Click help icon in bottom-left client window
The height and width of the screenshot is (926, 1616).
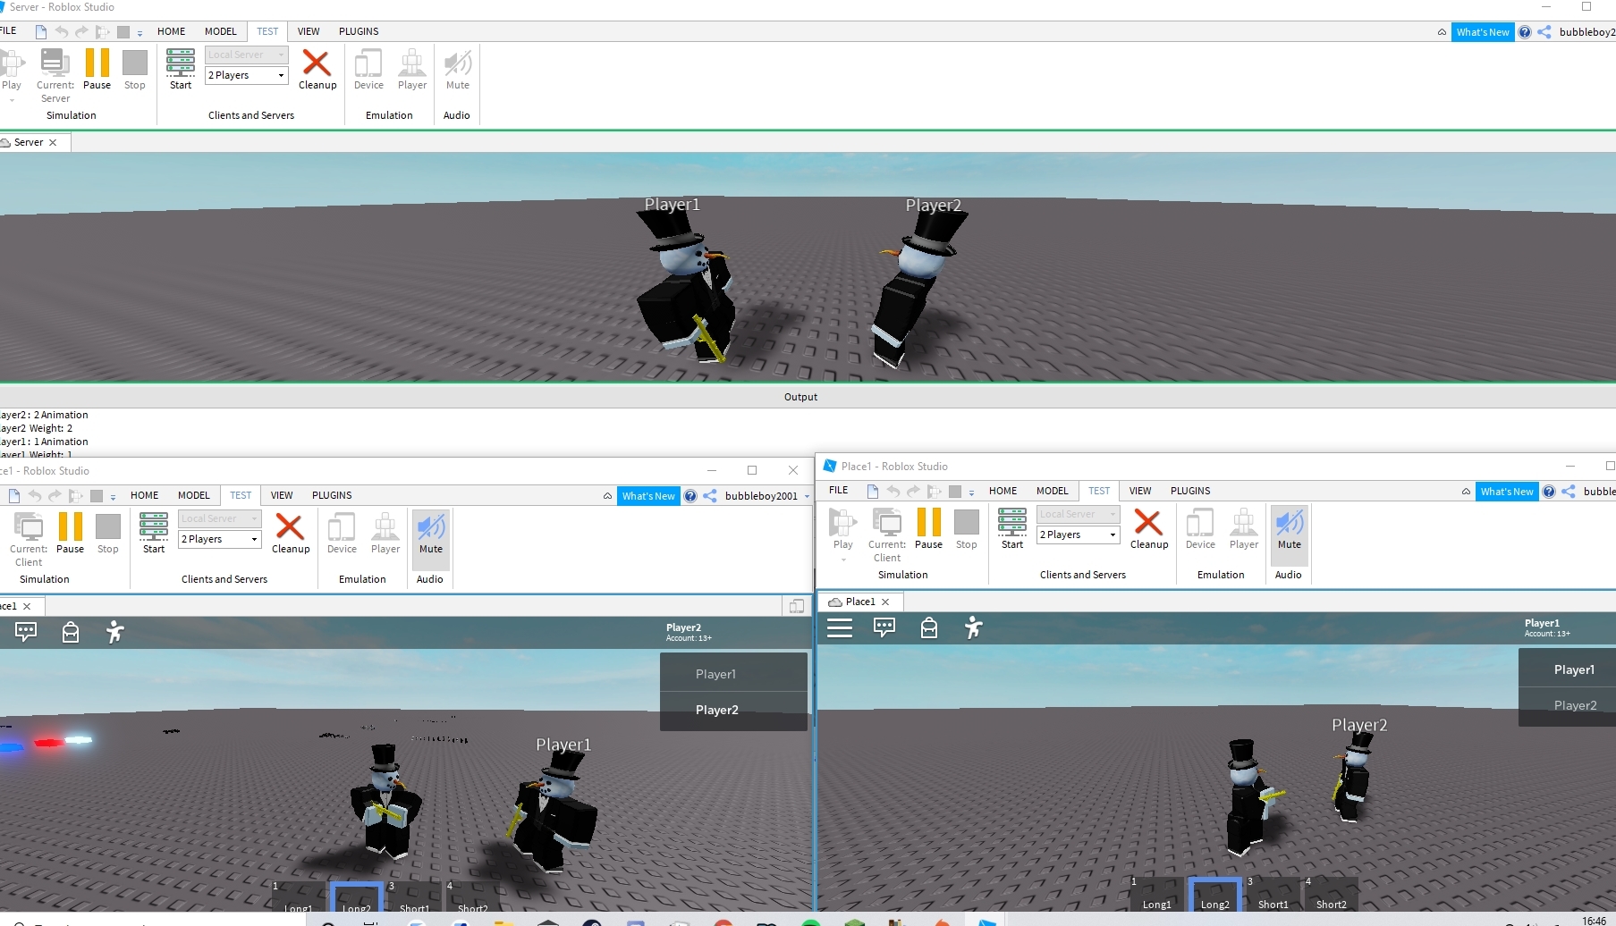[690, 496]
